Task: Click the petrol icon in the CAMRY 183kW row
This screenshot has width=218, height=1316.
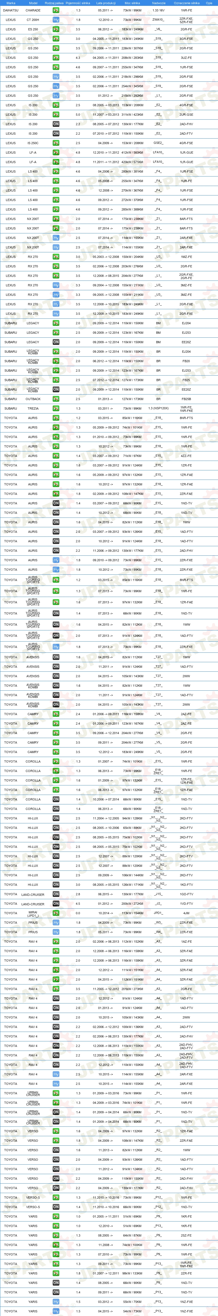Action: click(x=56, y=752)
